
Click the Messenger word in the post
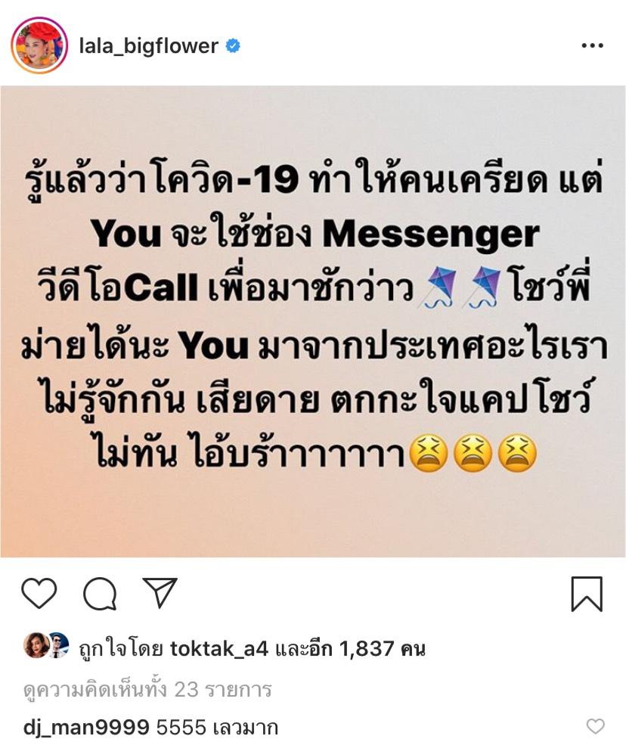[x=431, y=234]
